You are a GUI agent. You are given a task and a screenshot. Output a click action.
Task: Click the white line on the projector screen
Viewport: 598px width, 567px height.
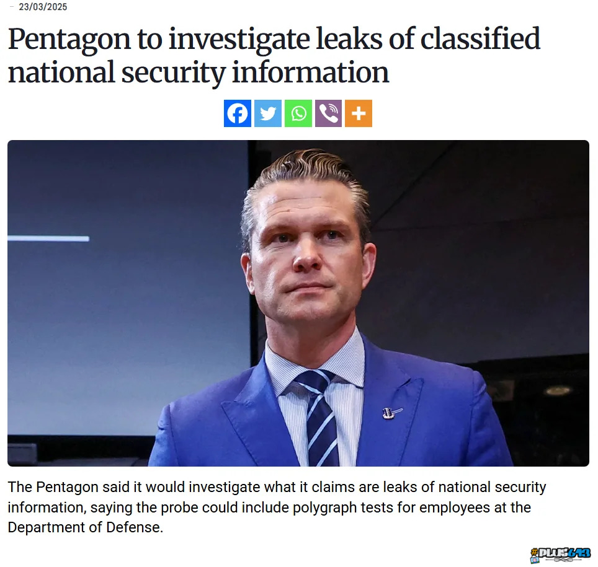click(48, 239)
